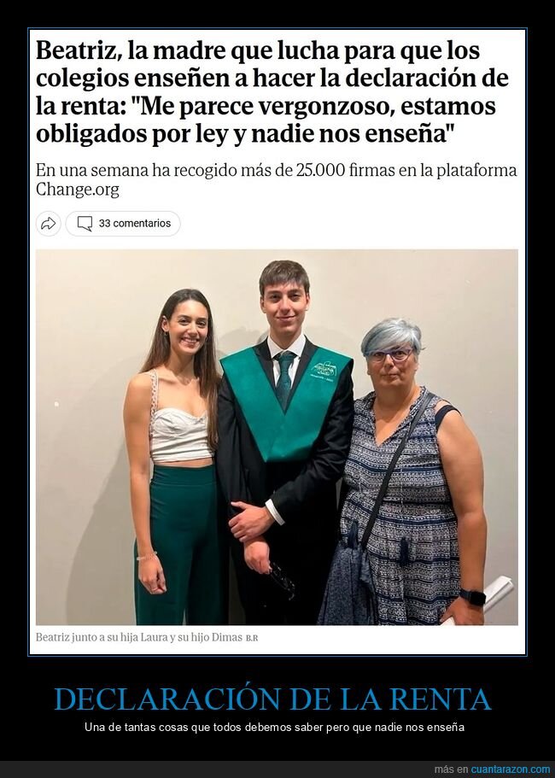Click the emblem on the green graduation sash
The width and height of the screenshot is (555, 778).
click(x=324, y=370)
